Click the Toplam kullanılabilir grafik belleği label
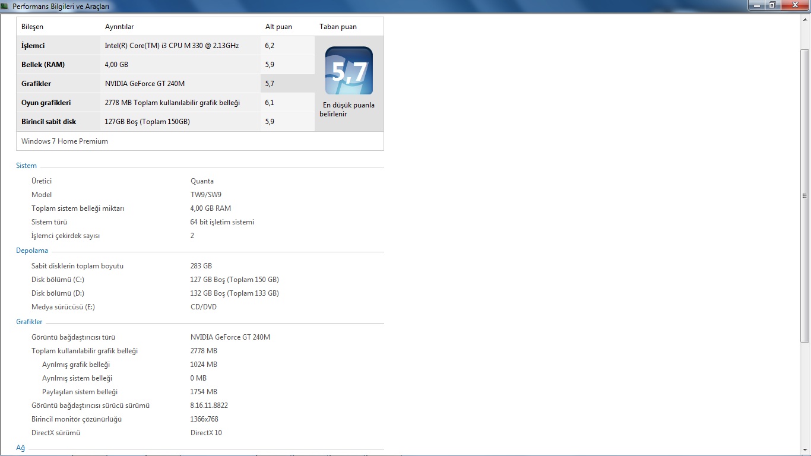 pyautogui.click(x=84, y=351)
